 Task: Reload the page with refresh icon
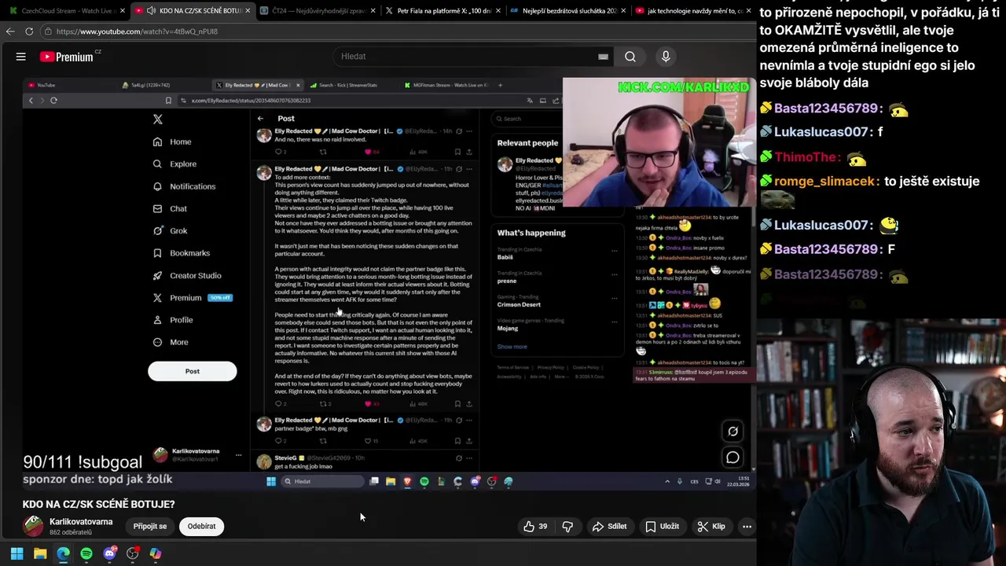point(29,31)
